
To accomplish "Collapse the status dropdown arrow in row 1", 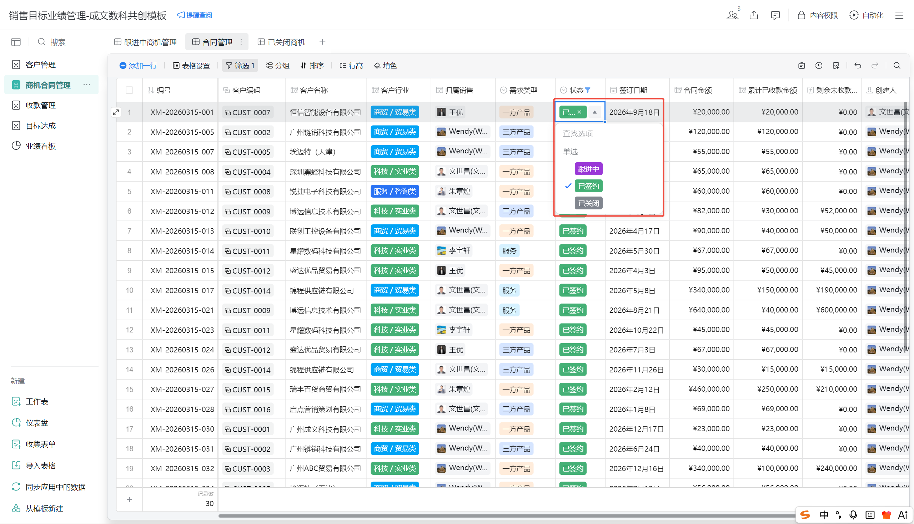I will [x=594, y=112].
